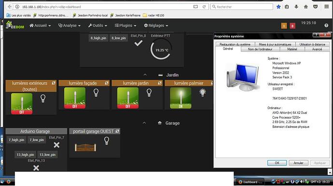Click the 8_low_pin button

click(119, 38)
